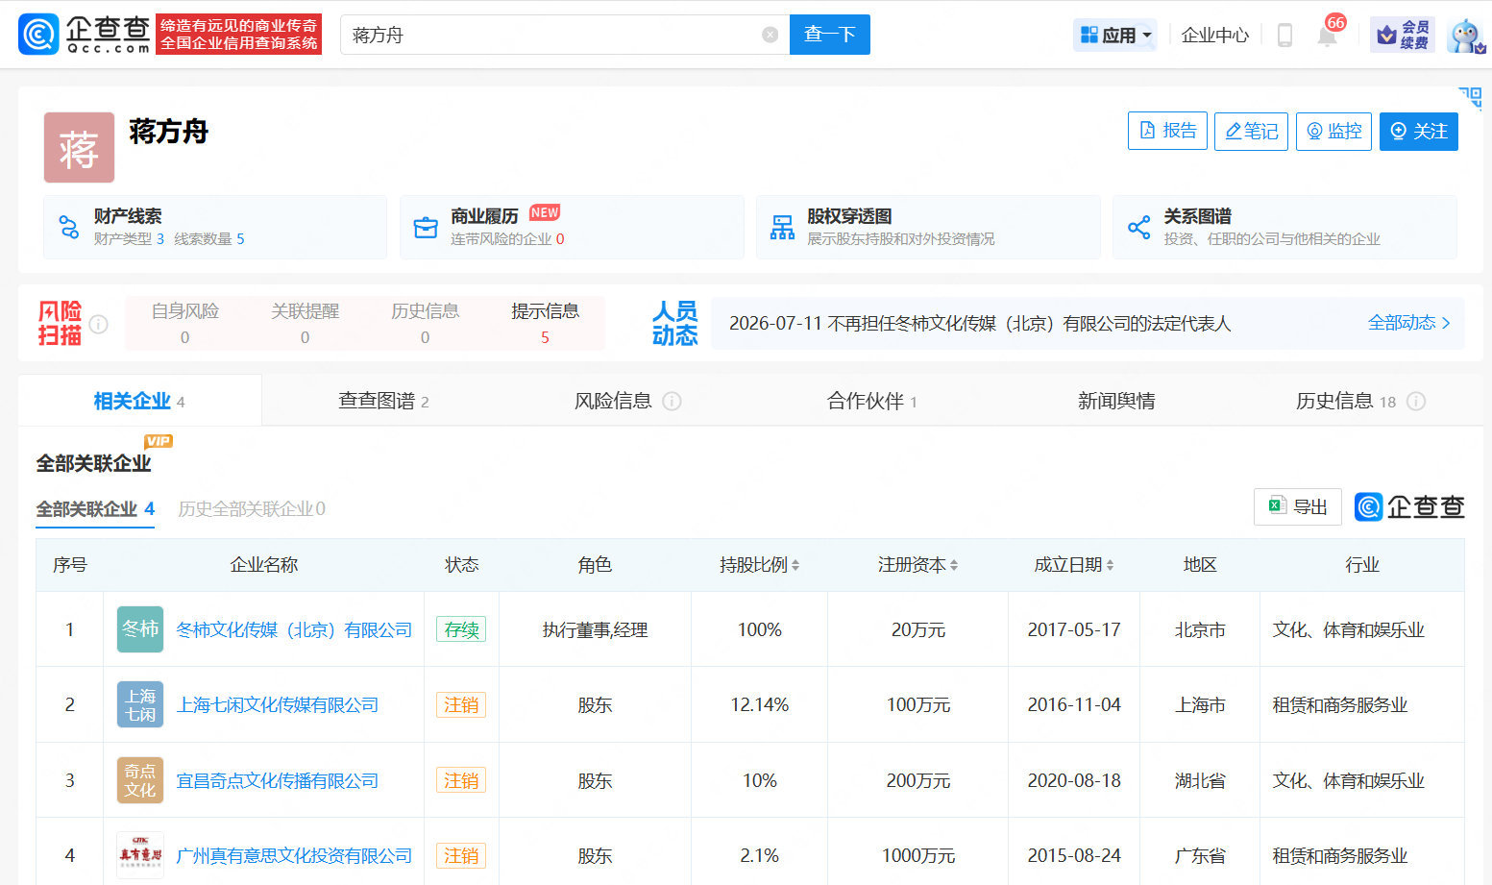
Task: Click the 财产线索 icon
Action: click(69, 228)
